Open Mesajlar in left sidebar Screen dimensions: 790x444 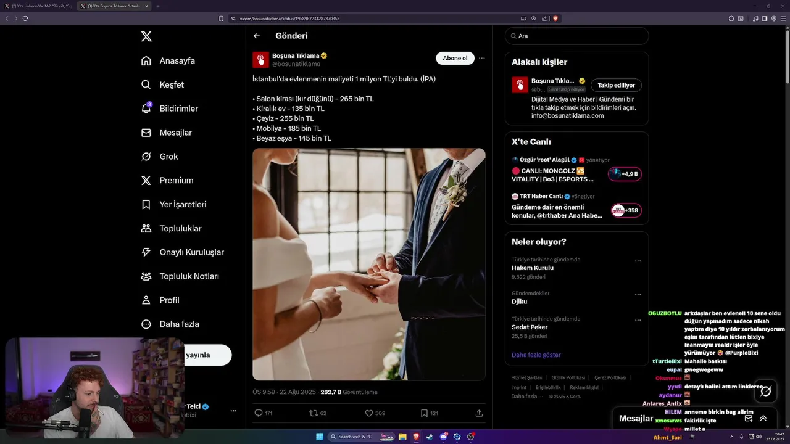coord(166,133)
